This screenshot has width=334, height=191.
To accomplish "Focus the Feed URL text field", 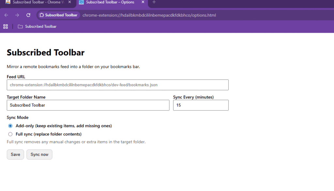I will pos(117,85).
